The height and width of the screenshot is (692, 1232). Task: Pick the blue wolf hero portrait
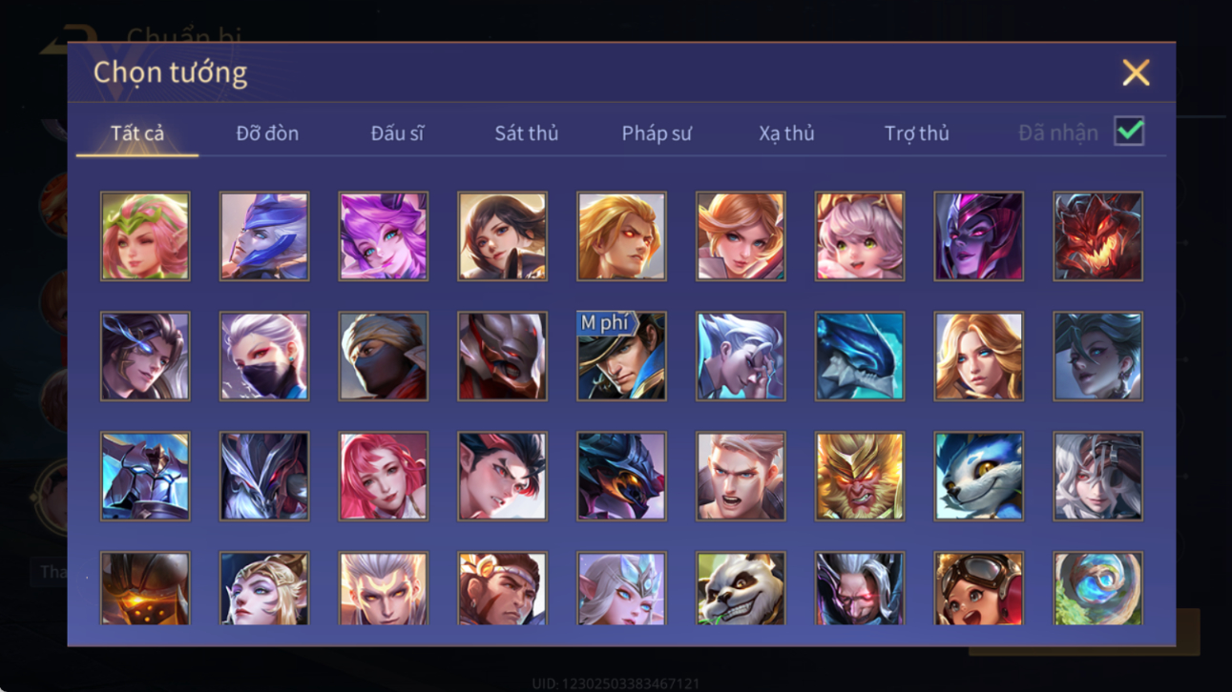[979, 477]
